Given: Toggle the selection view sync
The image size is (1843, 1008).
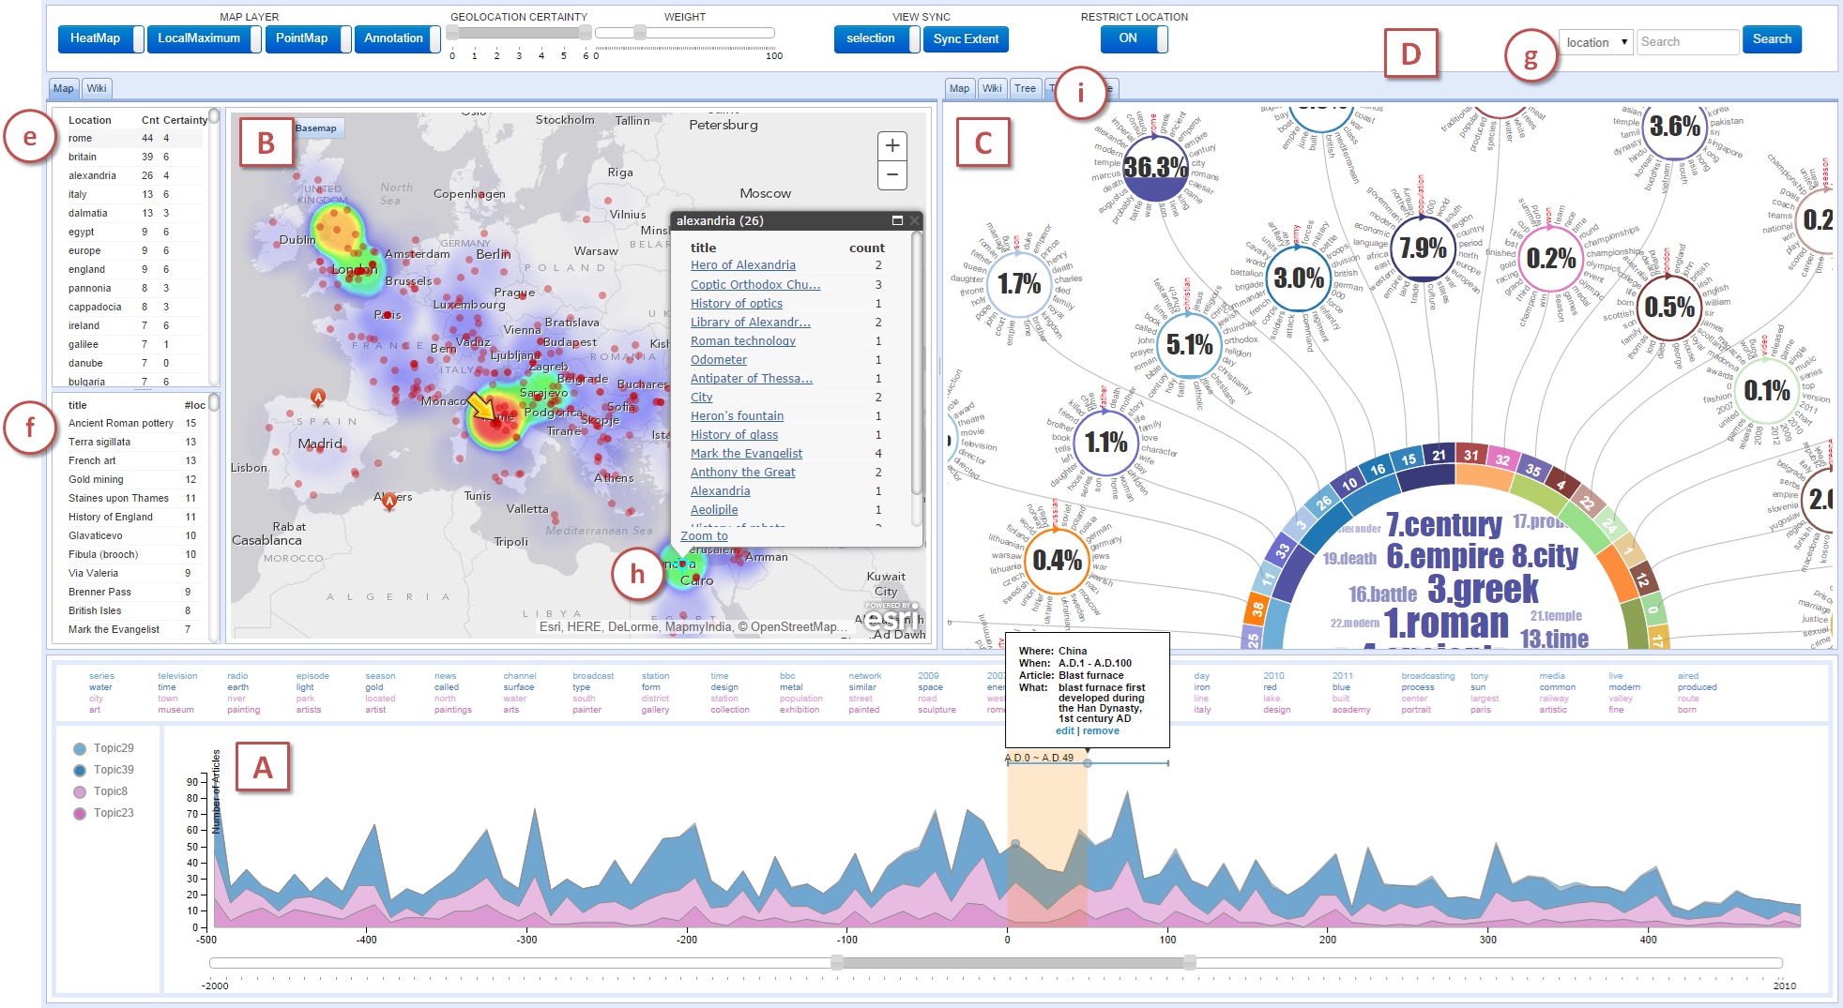Looking at the screenshot, I should (x=876, y=38).
